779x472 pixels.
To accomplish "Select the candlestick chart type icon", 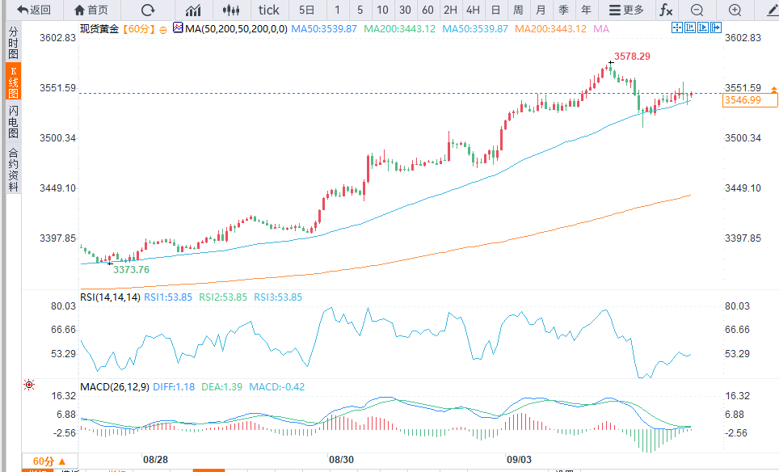I will (231, 10).
